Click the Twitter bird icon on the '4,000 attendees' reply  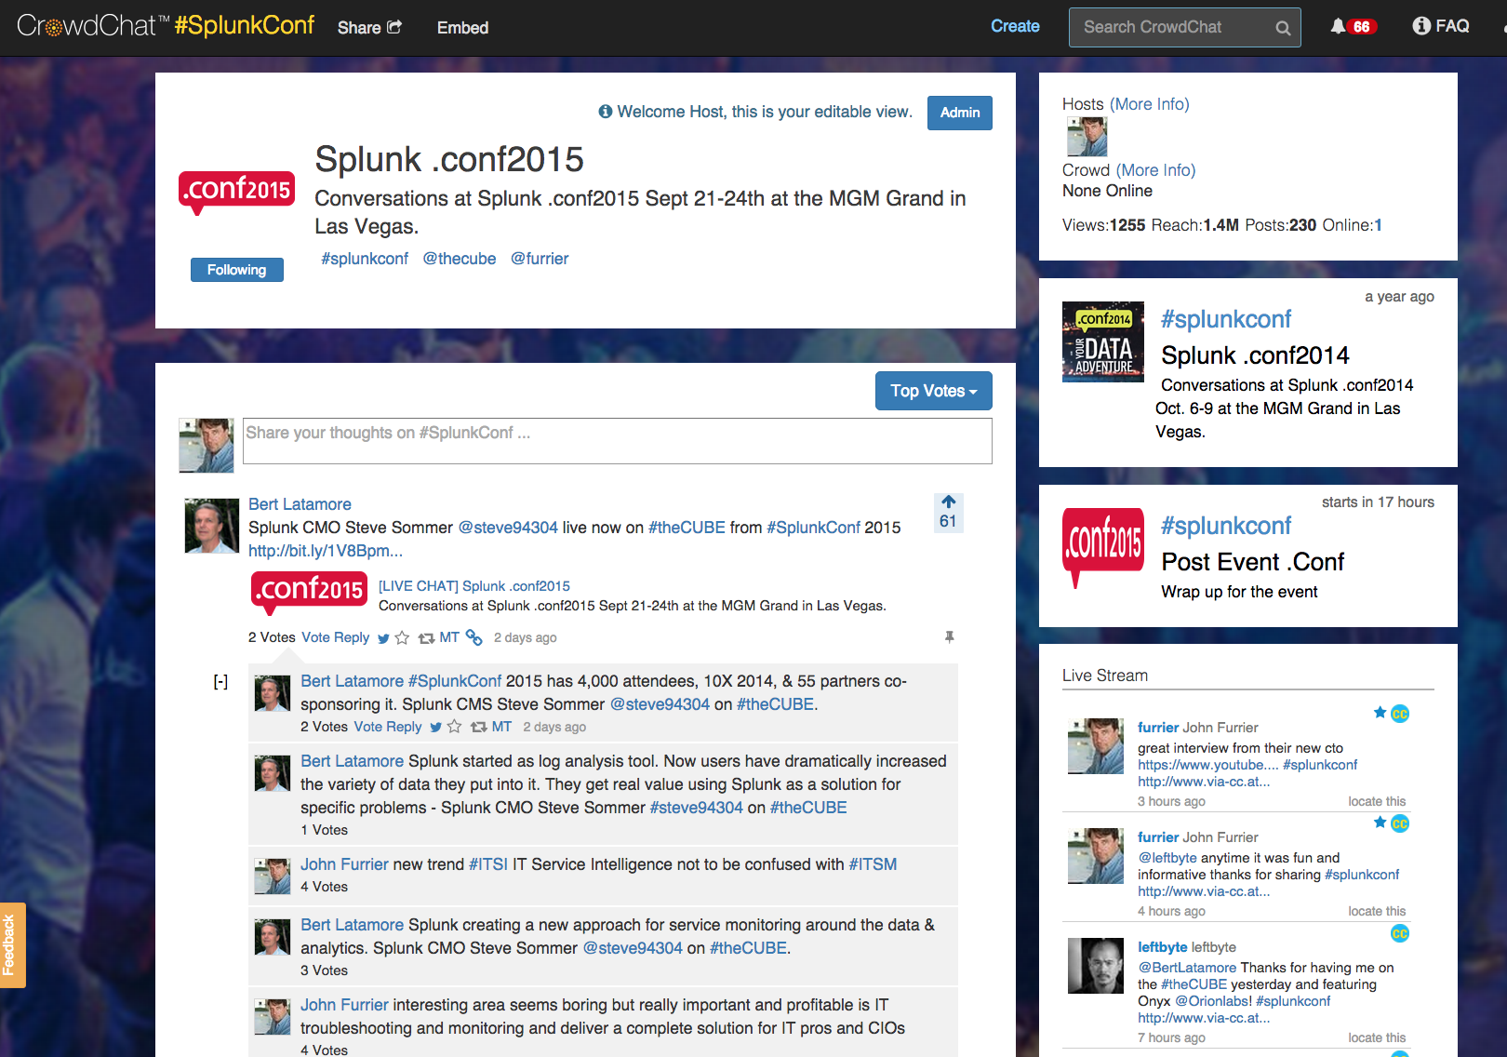tap(435, 728)
